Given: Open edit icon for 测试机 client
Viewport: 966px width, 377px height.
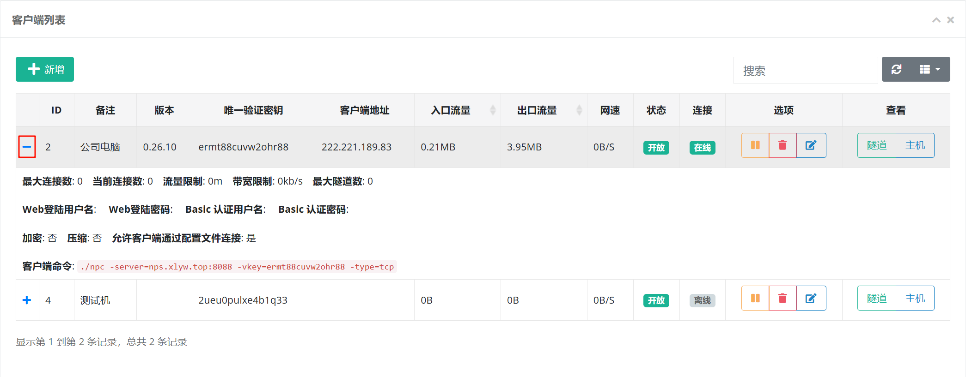Looking at the screenshot, I should [811, 298].
